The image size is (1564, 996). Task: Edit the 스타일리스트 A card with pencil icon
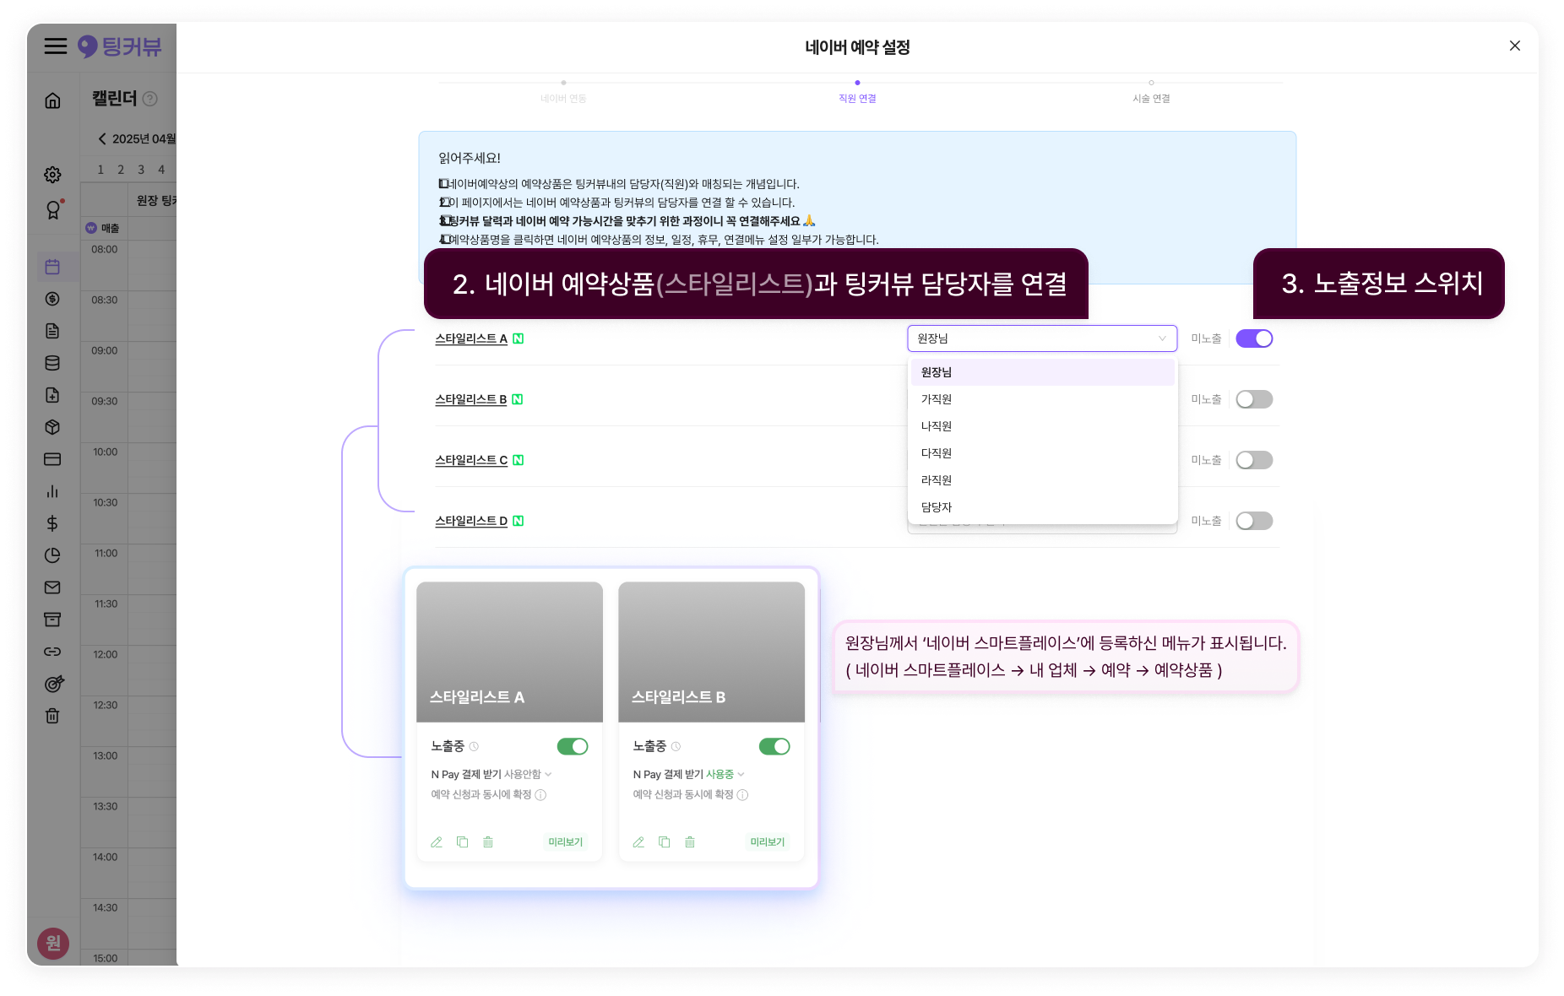coord(437,842)
